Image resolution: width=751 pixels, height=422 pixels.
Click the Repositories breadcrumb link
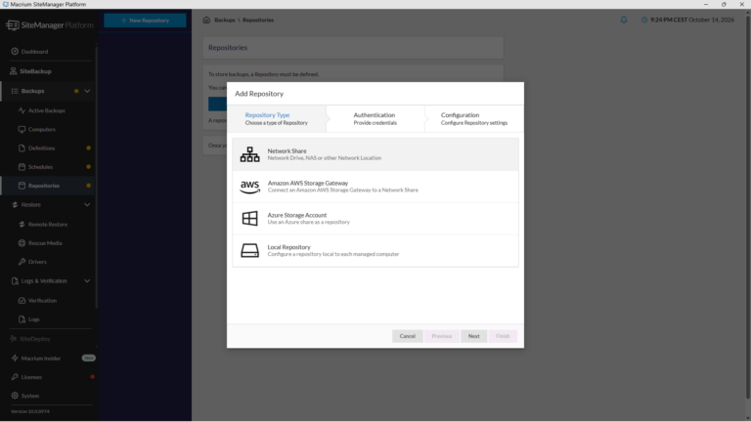tap(258, 21)
